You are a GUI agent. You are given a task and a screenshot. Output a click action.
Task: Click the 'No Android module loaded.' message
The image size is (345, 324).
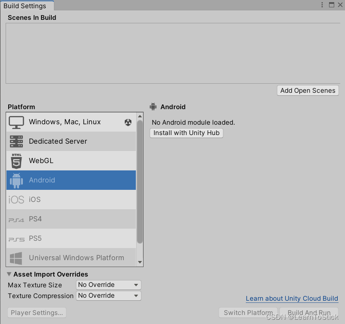193,123
